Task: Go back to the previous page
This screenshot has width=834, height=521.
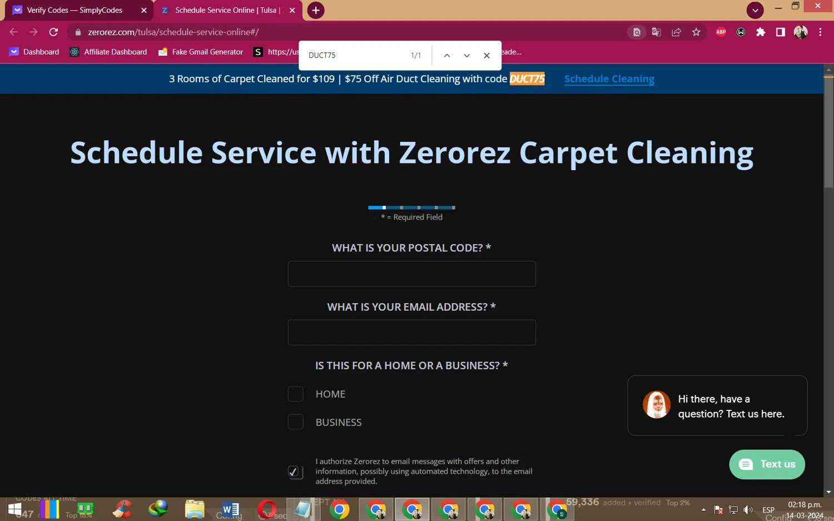Action: click(14, 32)
